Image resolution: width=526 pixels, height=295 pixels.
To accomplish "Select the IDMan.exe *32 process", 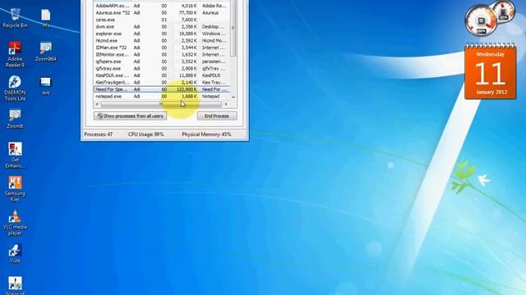I will (x=162, y=48).
